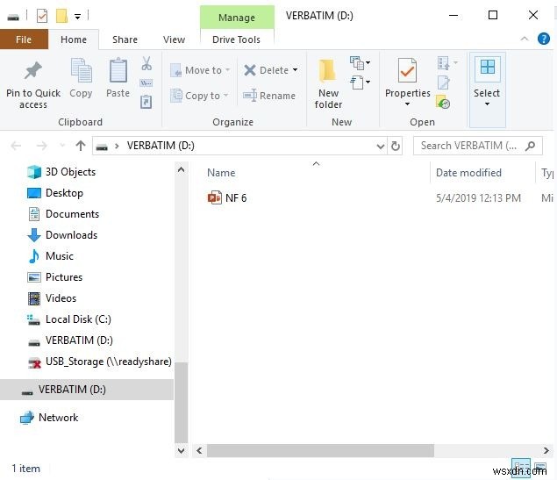Click navigation pane scroll up arrow
The height and width of the screenshot is (480, 557).
(x=181, y=169)
